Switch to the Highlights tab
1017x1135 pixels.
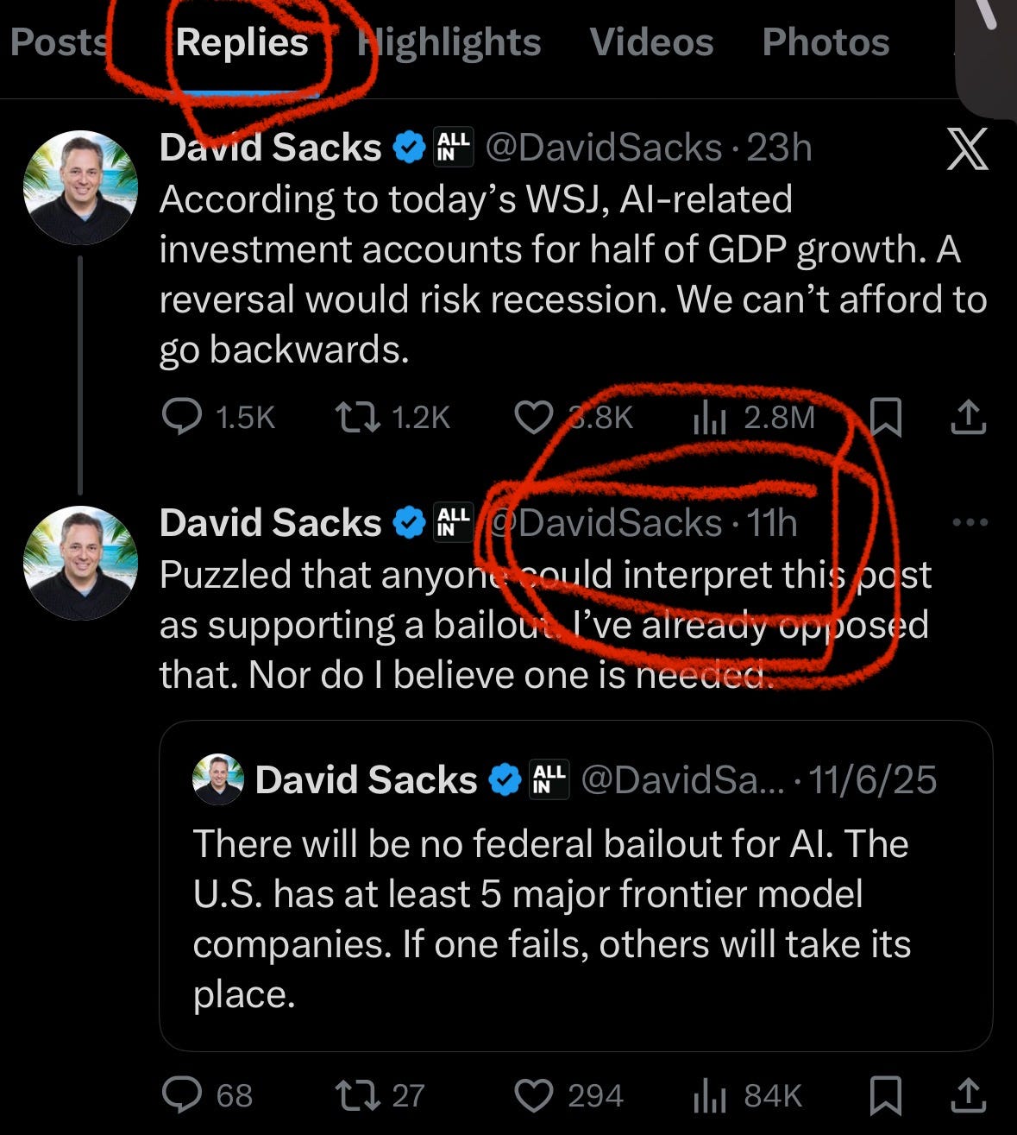(449, 42)
